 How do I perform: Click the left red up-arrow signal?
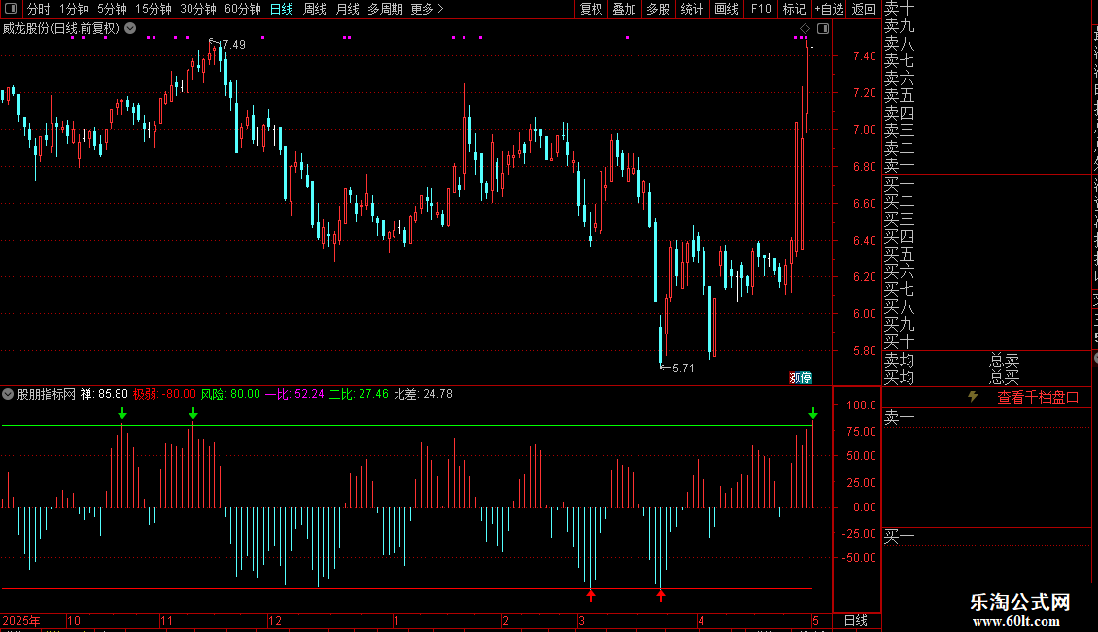[x=591, y=596]
